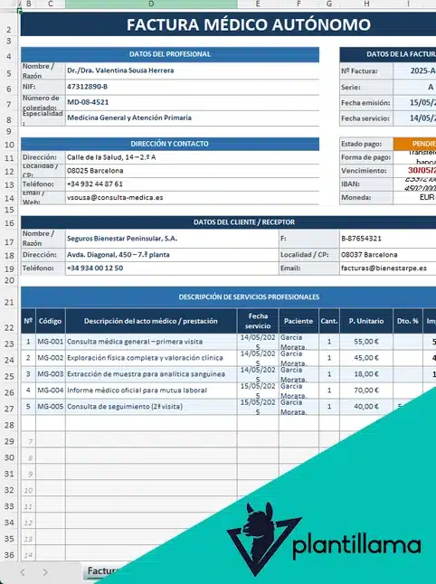Click the NIF cell 47312890-B
The image size is (436, 584).
pos(193,87)
